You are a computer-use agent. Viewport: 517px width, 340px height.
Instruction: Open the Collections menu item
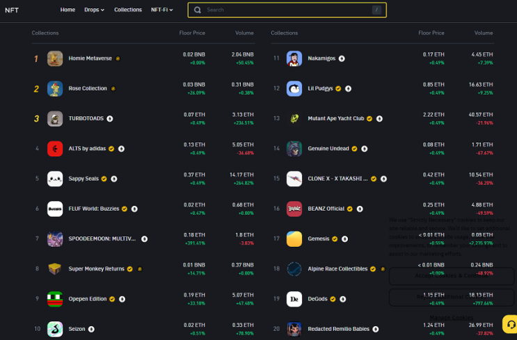click(128, 10)
